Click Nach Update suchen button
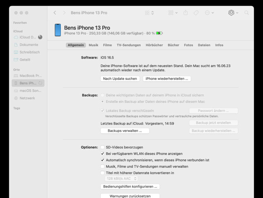The width and height of the screenshot is (263, 198). coord(120,79)
